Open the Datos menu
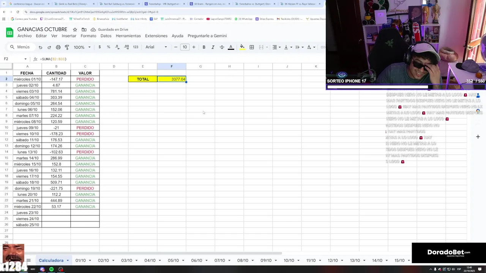Viewport: 486px width, 273px height. point(106,36)
